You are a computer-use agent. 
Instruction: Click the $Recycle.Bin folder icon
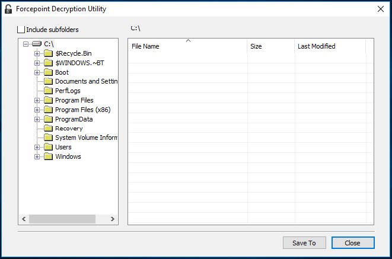49,53
